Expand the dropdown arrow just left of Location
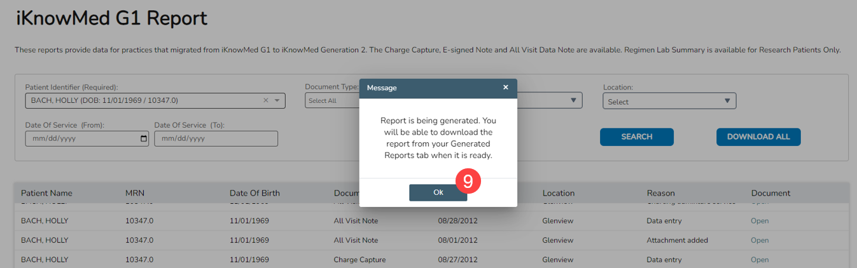 point(573,100)
